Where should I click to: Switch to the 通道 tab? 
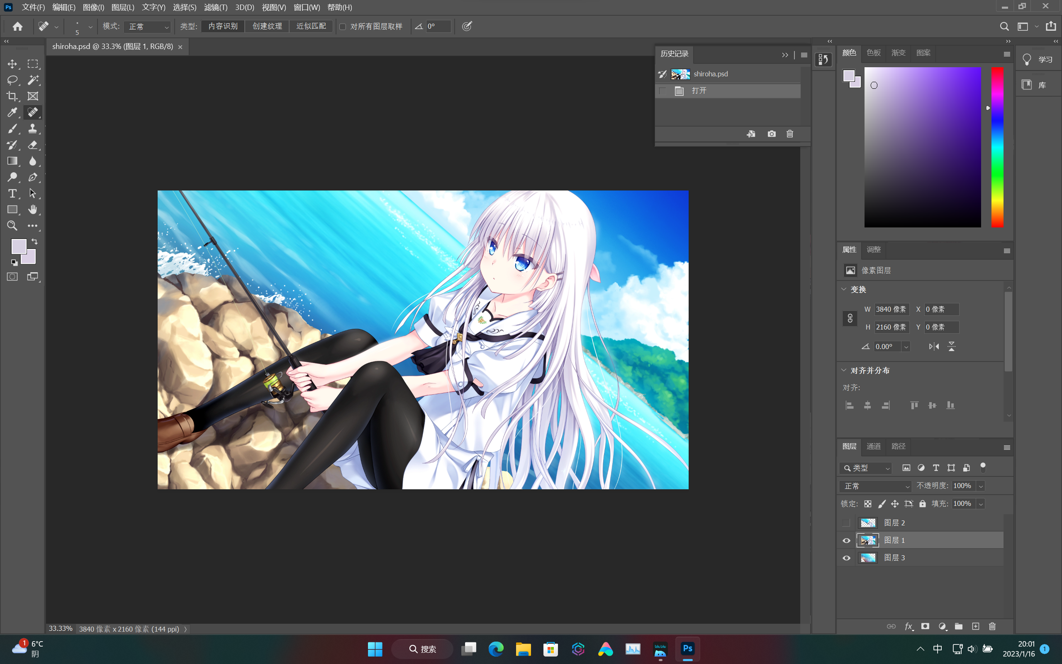[873, 446]
